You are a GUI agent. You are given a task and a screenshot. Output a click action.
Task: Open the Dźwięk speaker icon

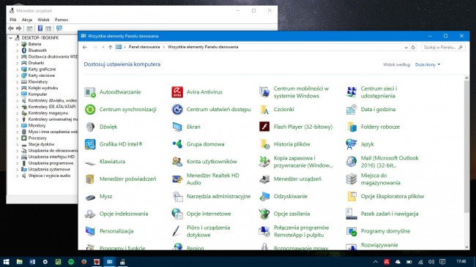pyautogui.click(x=90, y=127)
